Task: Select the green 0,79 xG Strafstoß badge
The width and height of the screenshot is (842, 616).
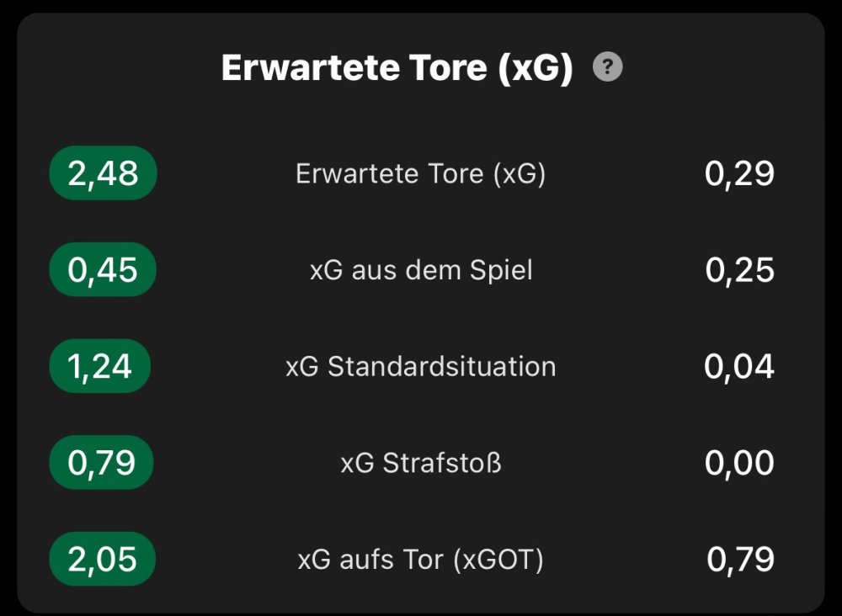Action: [101, 463]
